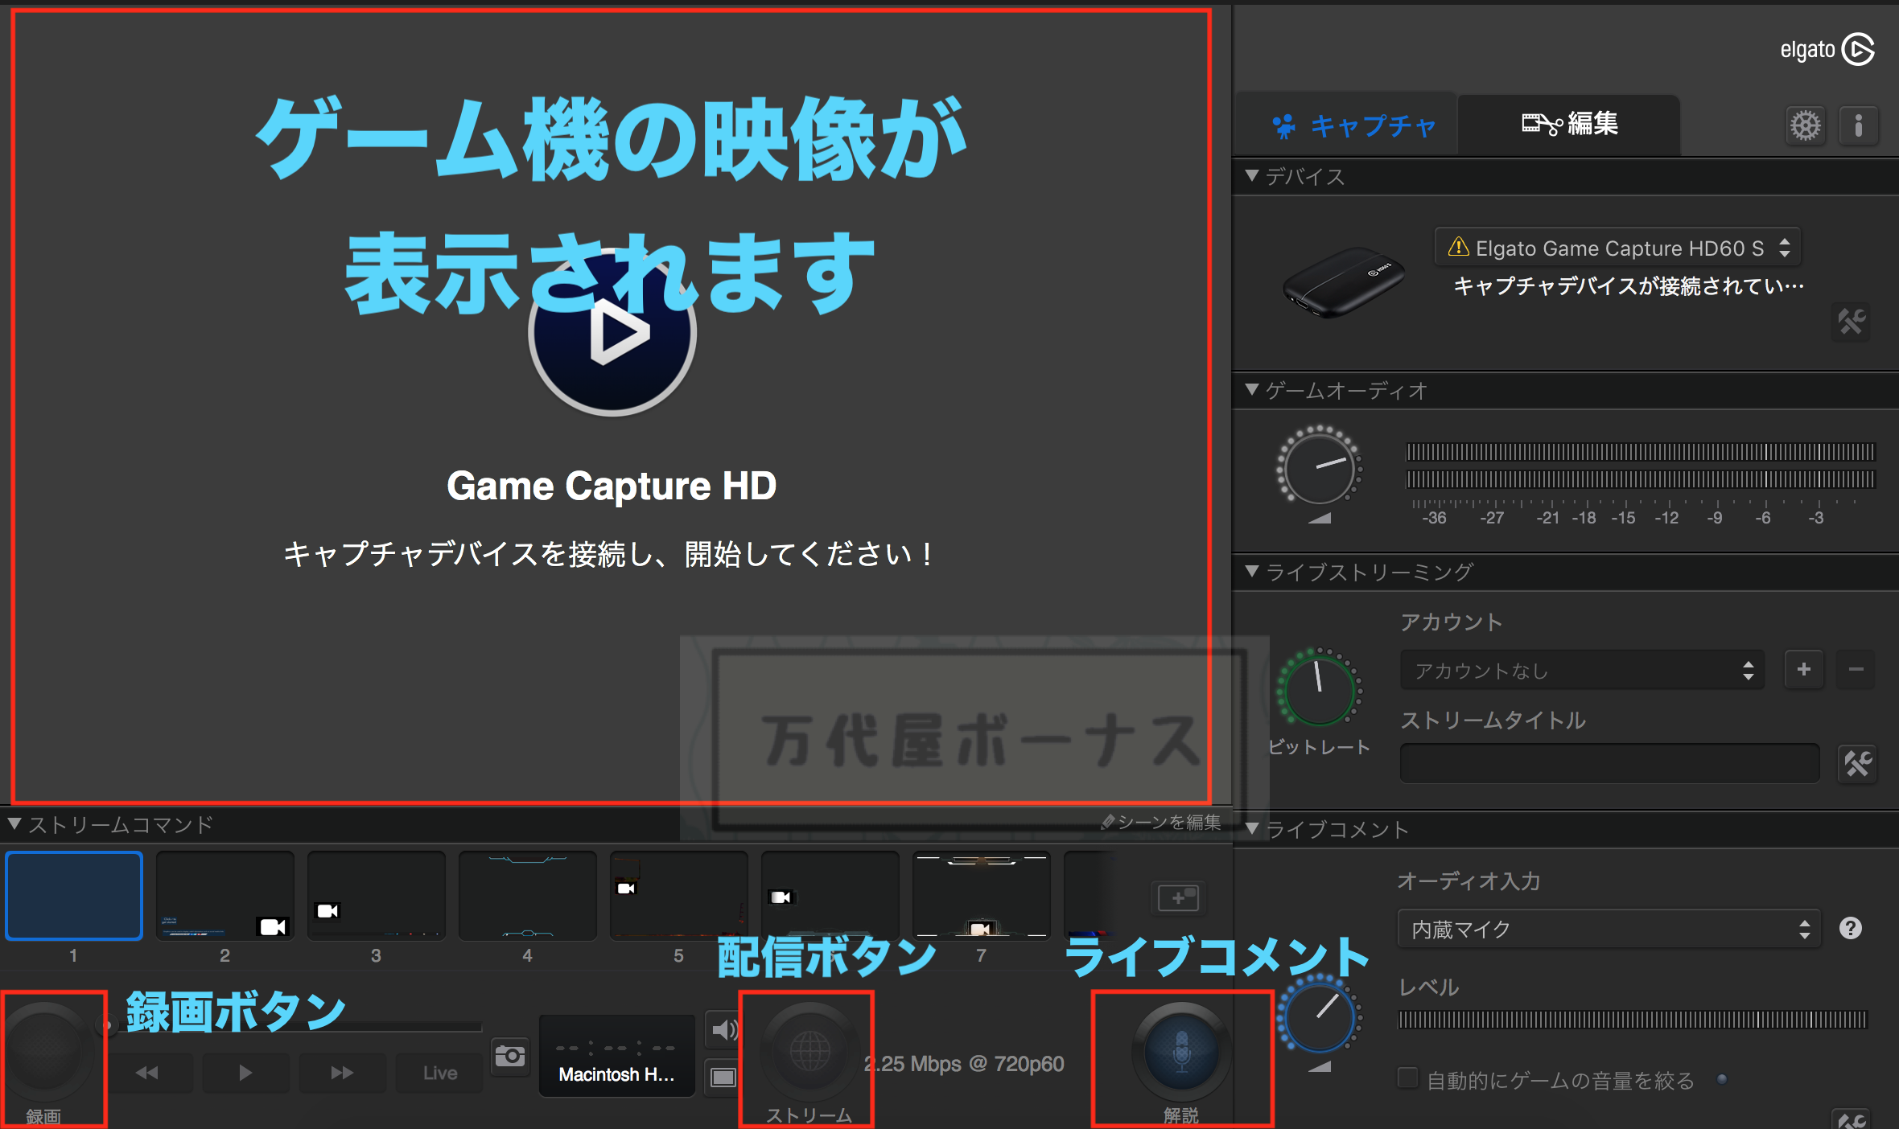Screen dimensions: 1899x1129
Task: Click the ストリームタイトル input field
Action: [1609, 762]
